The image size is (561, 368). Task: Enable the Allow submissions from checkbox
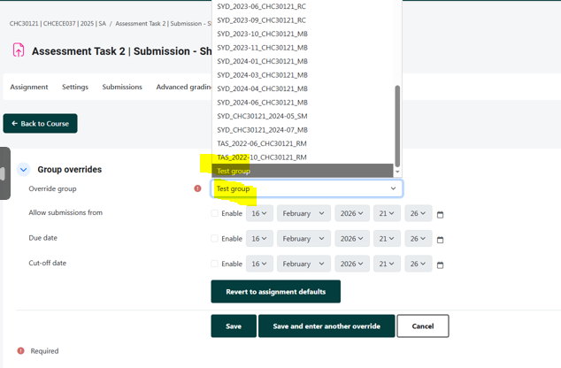[x=215, y=213]
